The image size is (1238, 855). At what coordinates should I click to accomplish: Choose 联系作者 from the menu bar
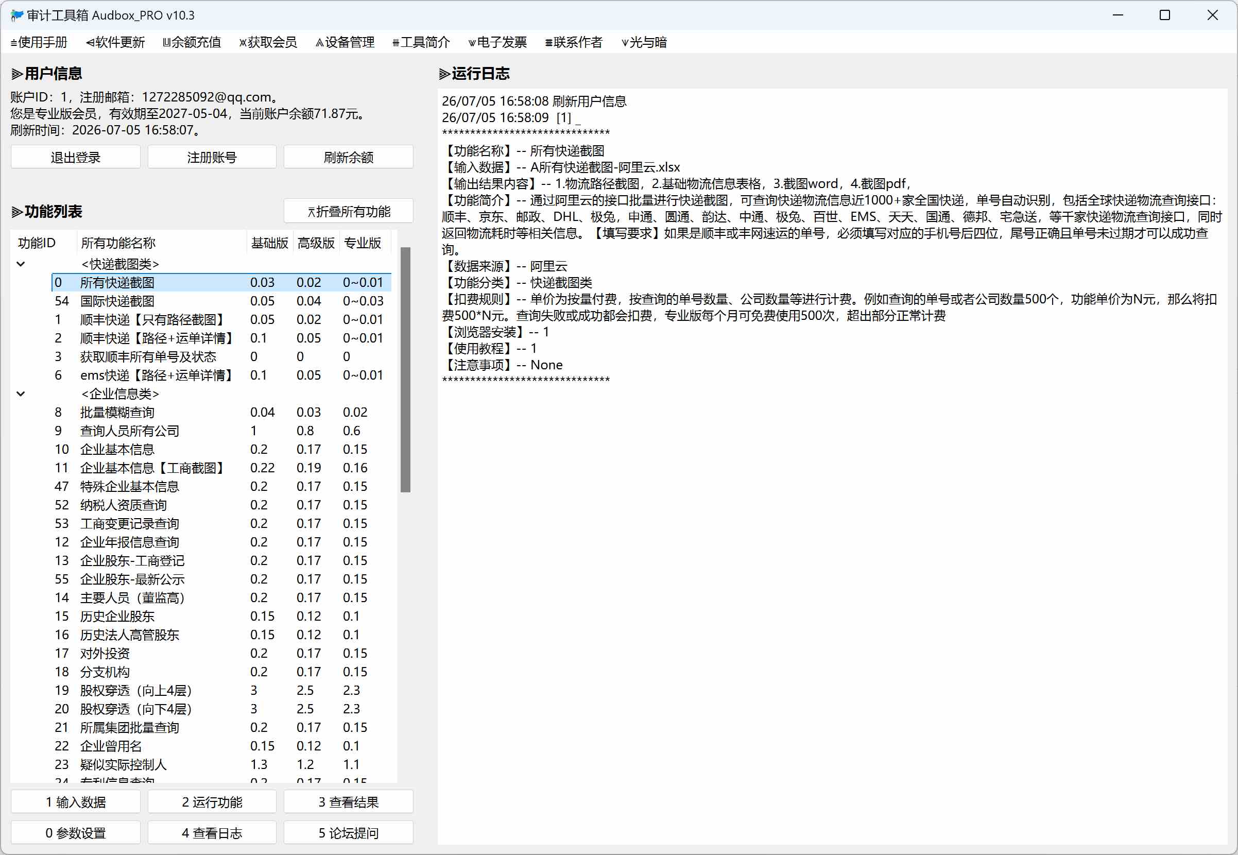click(574, 42)
